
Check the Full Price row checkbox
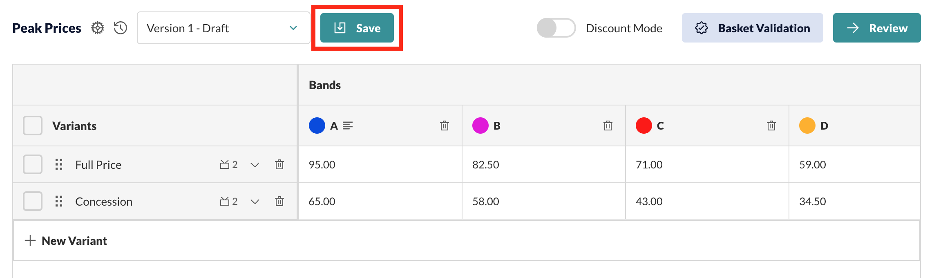pos(33,164)
